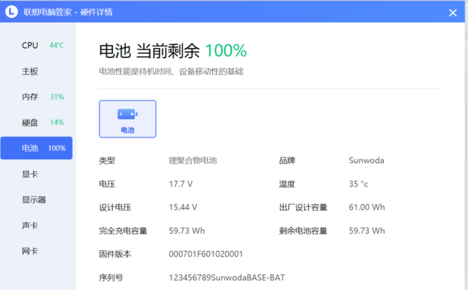Click the 锂聚合物电池 battery type value

pos(193,160)
